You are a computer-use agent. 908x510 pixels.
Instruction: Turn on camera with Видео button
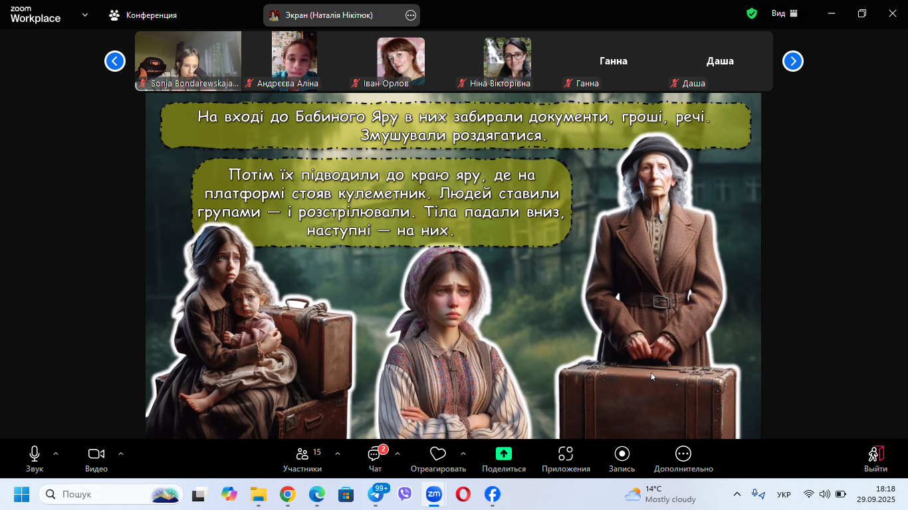(x=96, y=454)
